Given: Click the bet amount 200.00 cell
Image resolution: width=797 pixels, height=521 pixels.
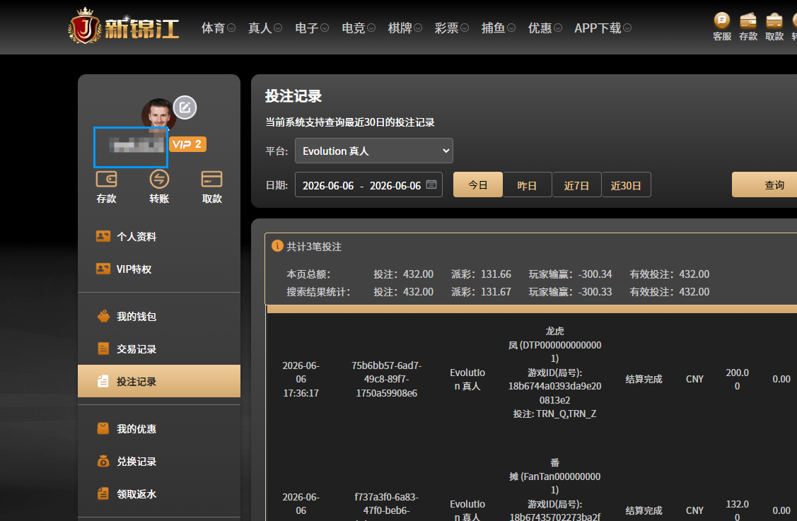Looking at the screenshot, I should pos(737,379).
